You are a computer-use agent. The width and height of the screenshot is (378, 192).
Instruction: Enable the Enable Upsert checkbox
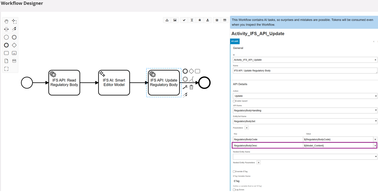(234, 101)
